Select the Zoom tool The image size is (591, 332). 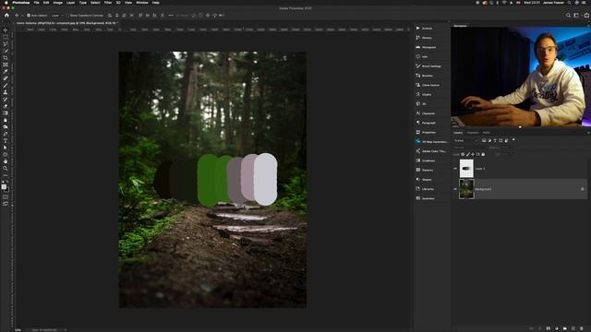pos(6,168)
